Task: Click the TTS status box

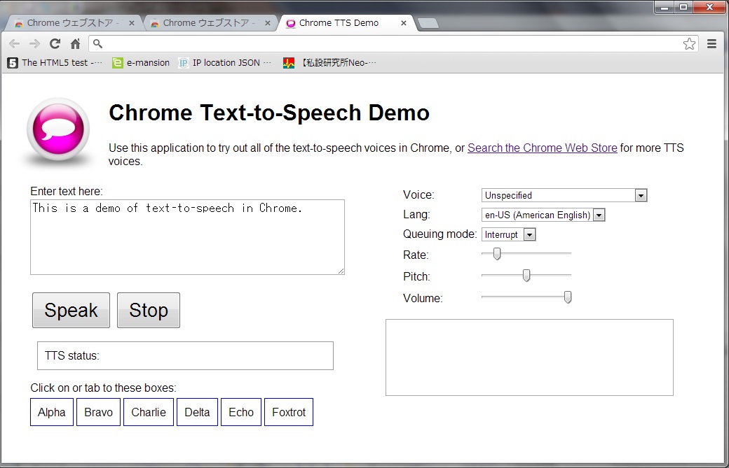Action: tap(185, 356)
